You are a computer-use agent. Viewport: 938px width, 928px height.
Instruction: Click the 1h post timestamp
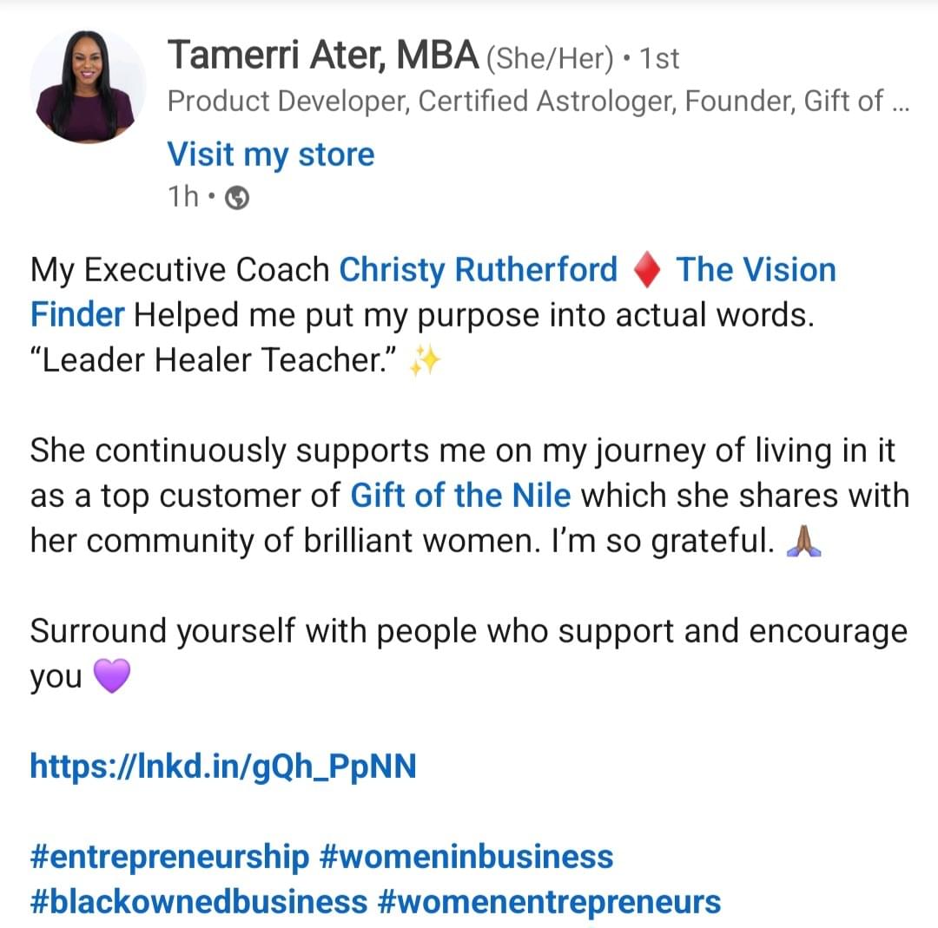182,198
